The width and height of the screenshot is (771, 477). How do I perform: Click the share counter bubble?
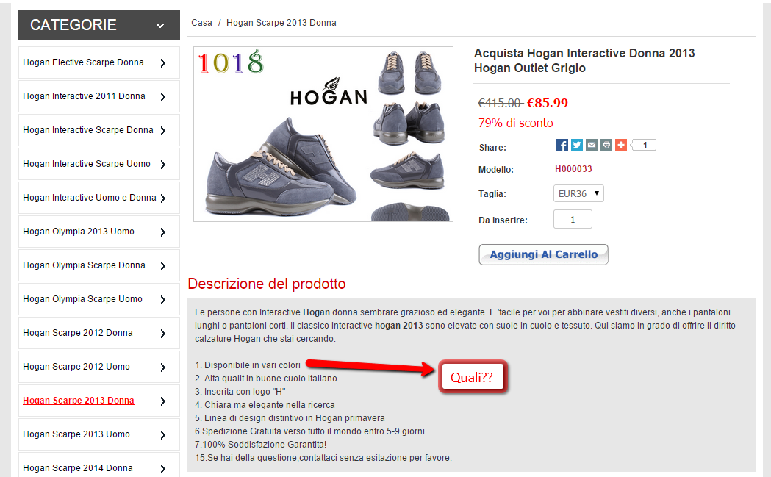click(x=645, y=145)
